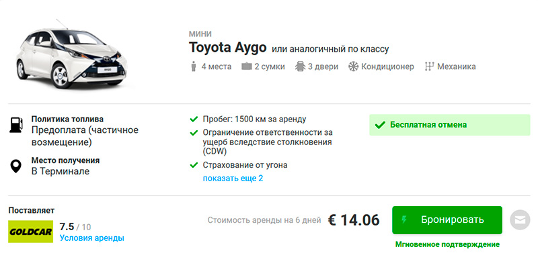
Task: Click the fuel pump icon
Action: tap(15, 125)
